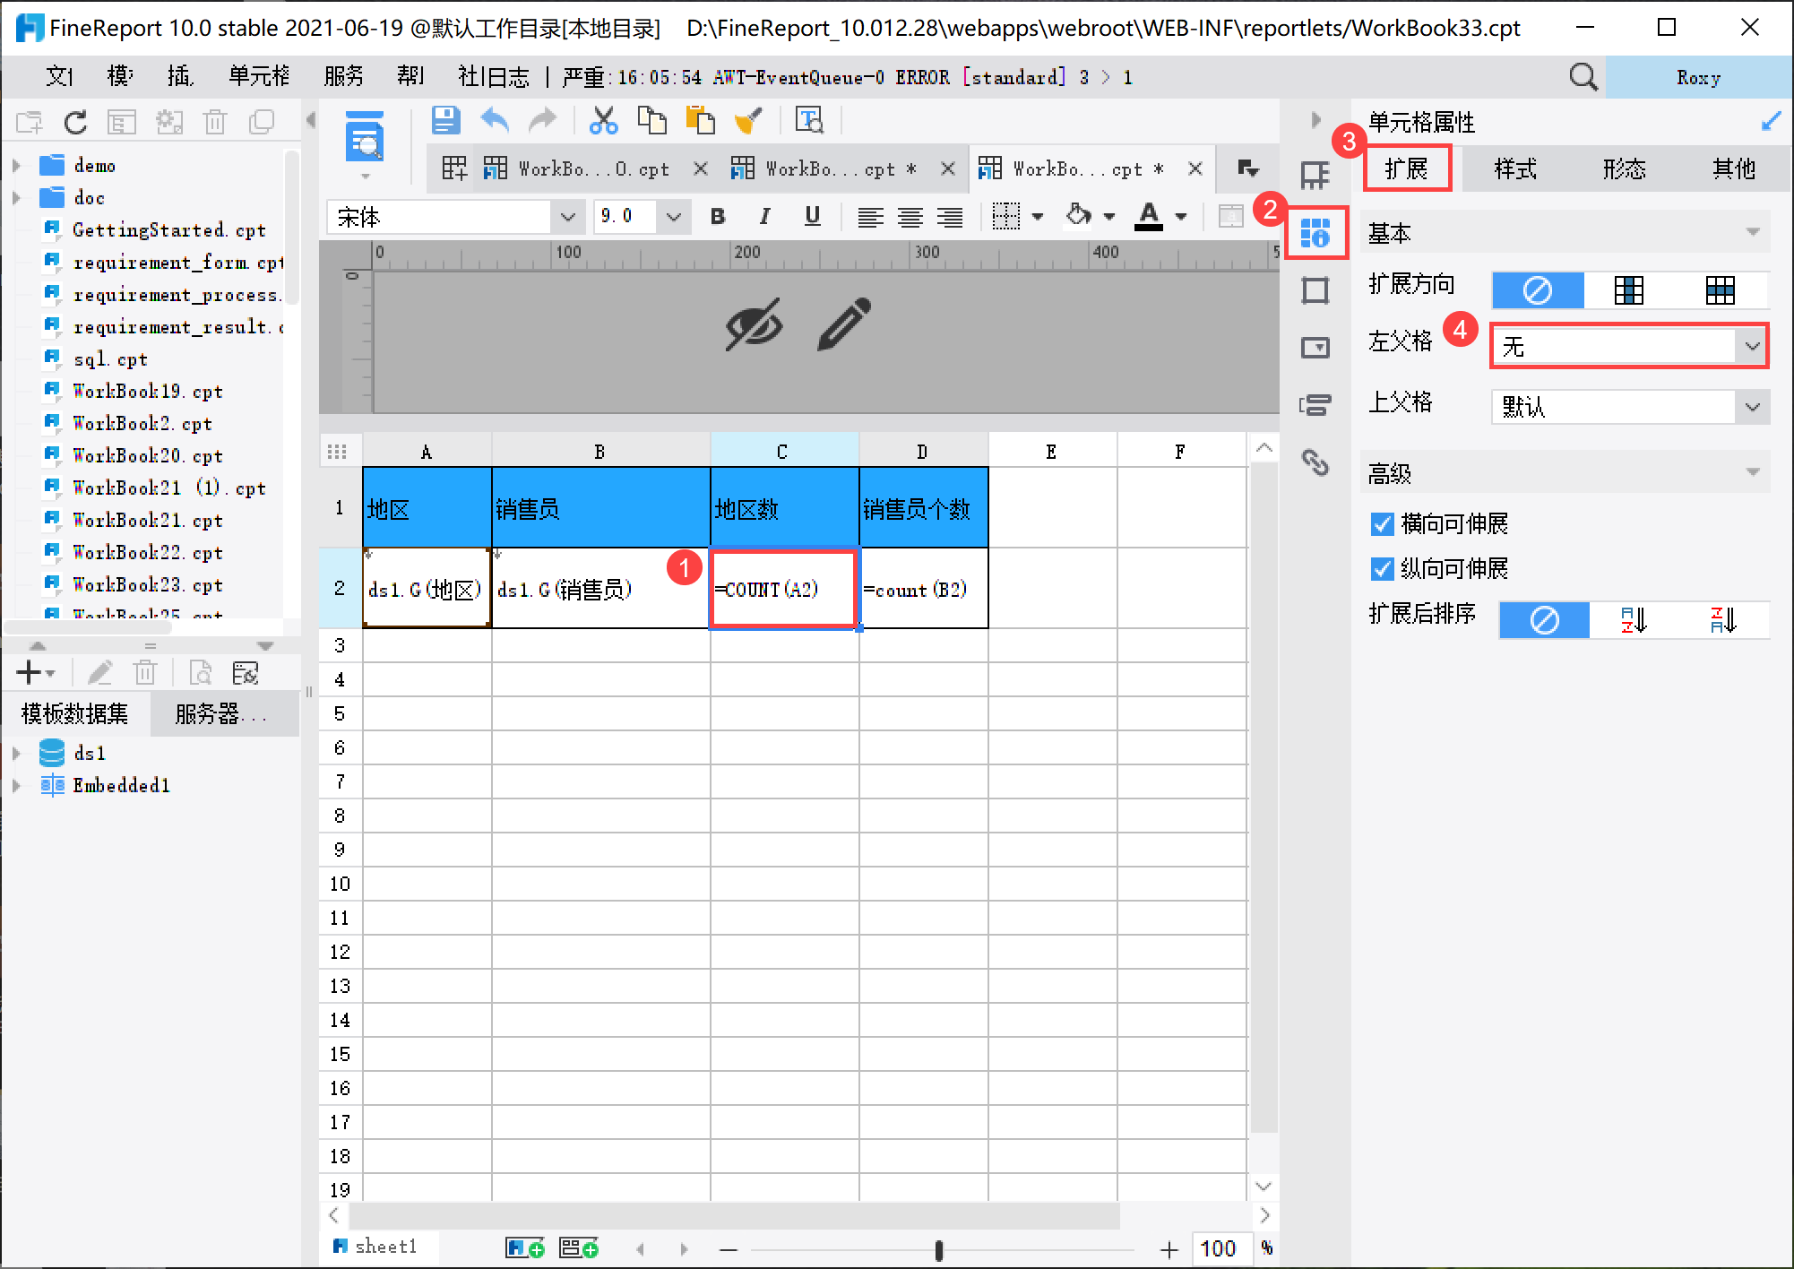Open the 上父格 dropdown

(x=1751, y=408)
